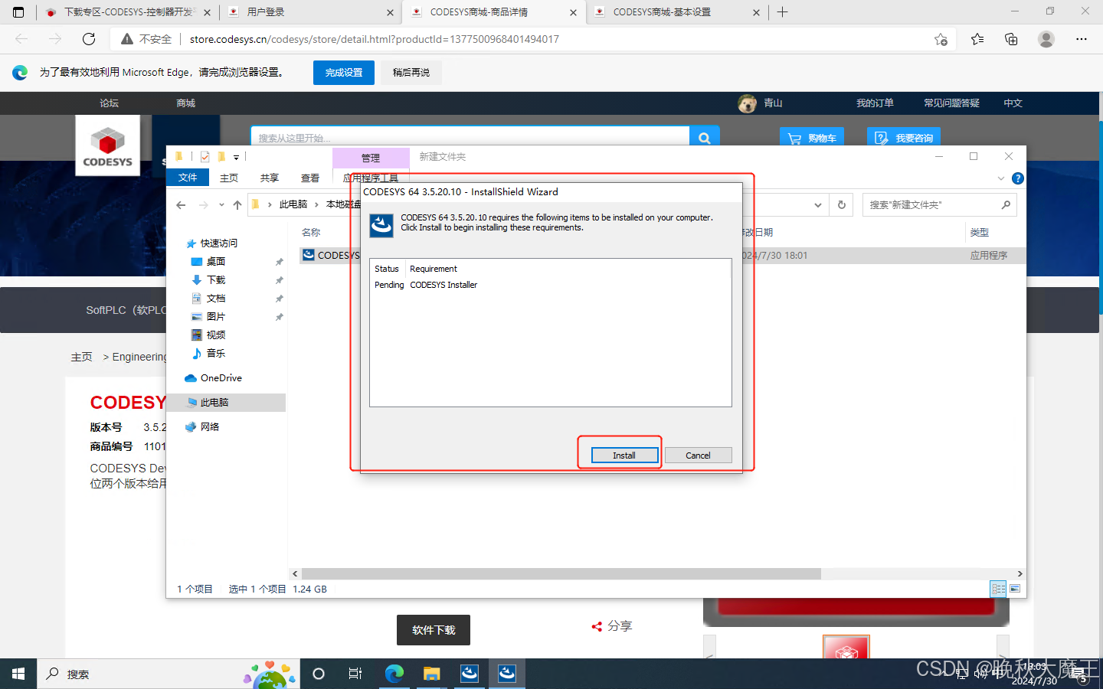
Task: Open the browser favorites list icon
Action: [x=977, y=39]
